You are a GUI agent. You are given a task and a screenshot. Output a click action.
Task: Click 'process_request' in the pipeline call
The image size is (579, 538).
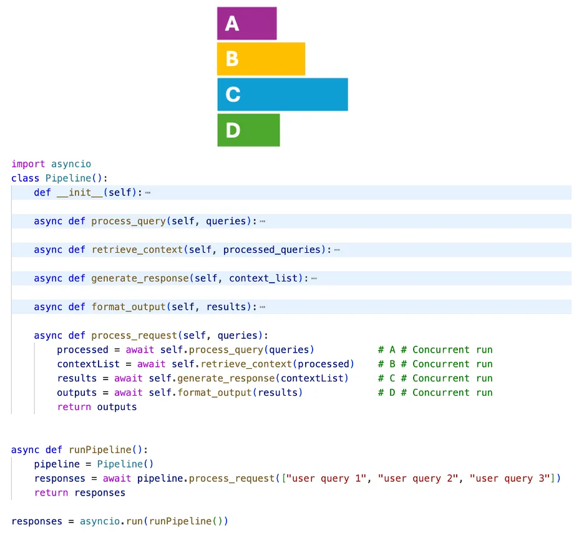tap(232, 479)
